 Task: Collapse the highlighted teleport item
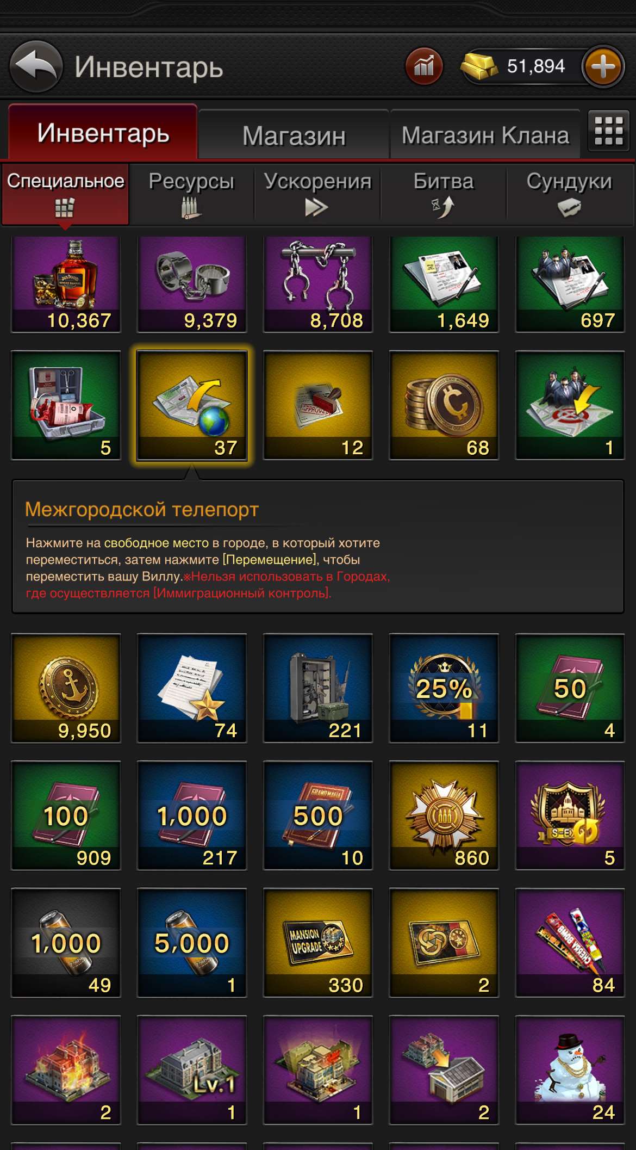click(x=192, y=406)
